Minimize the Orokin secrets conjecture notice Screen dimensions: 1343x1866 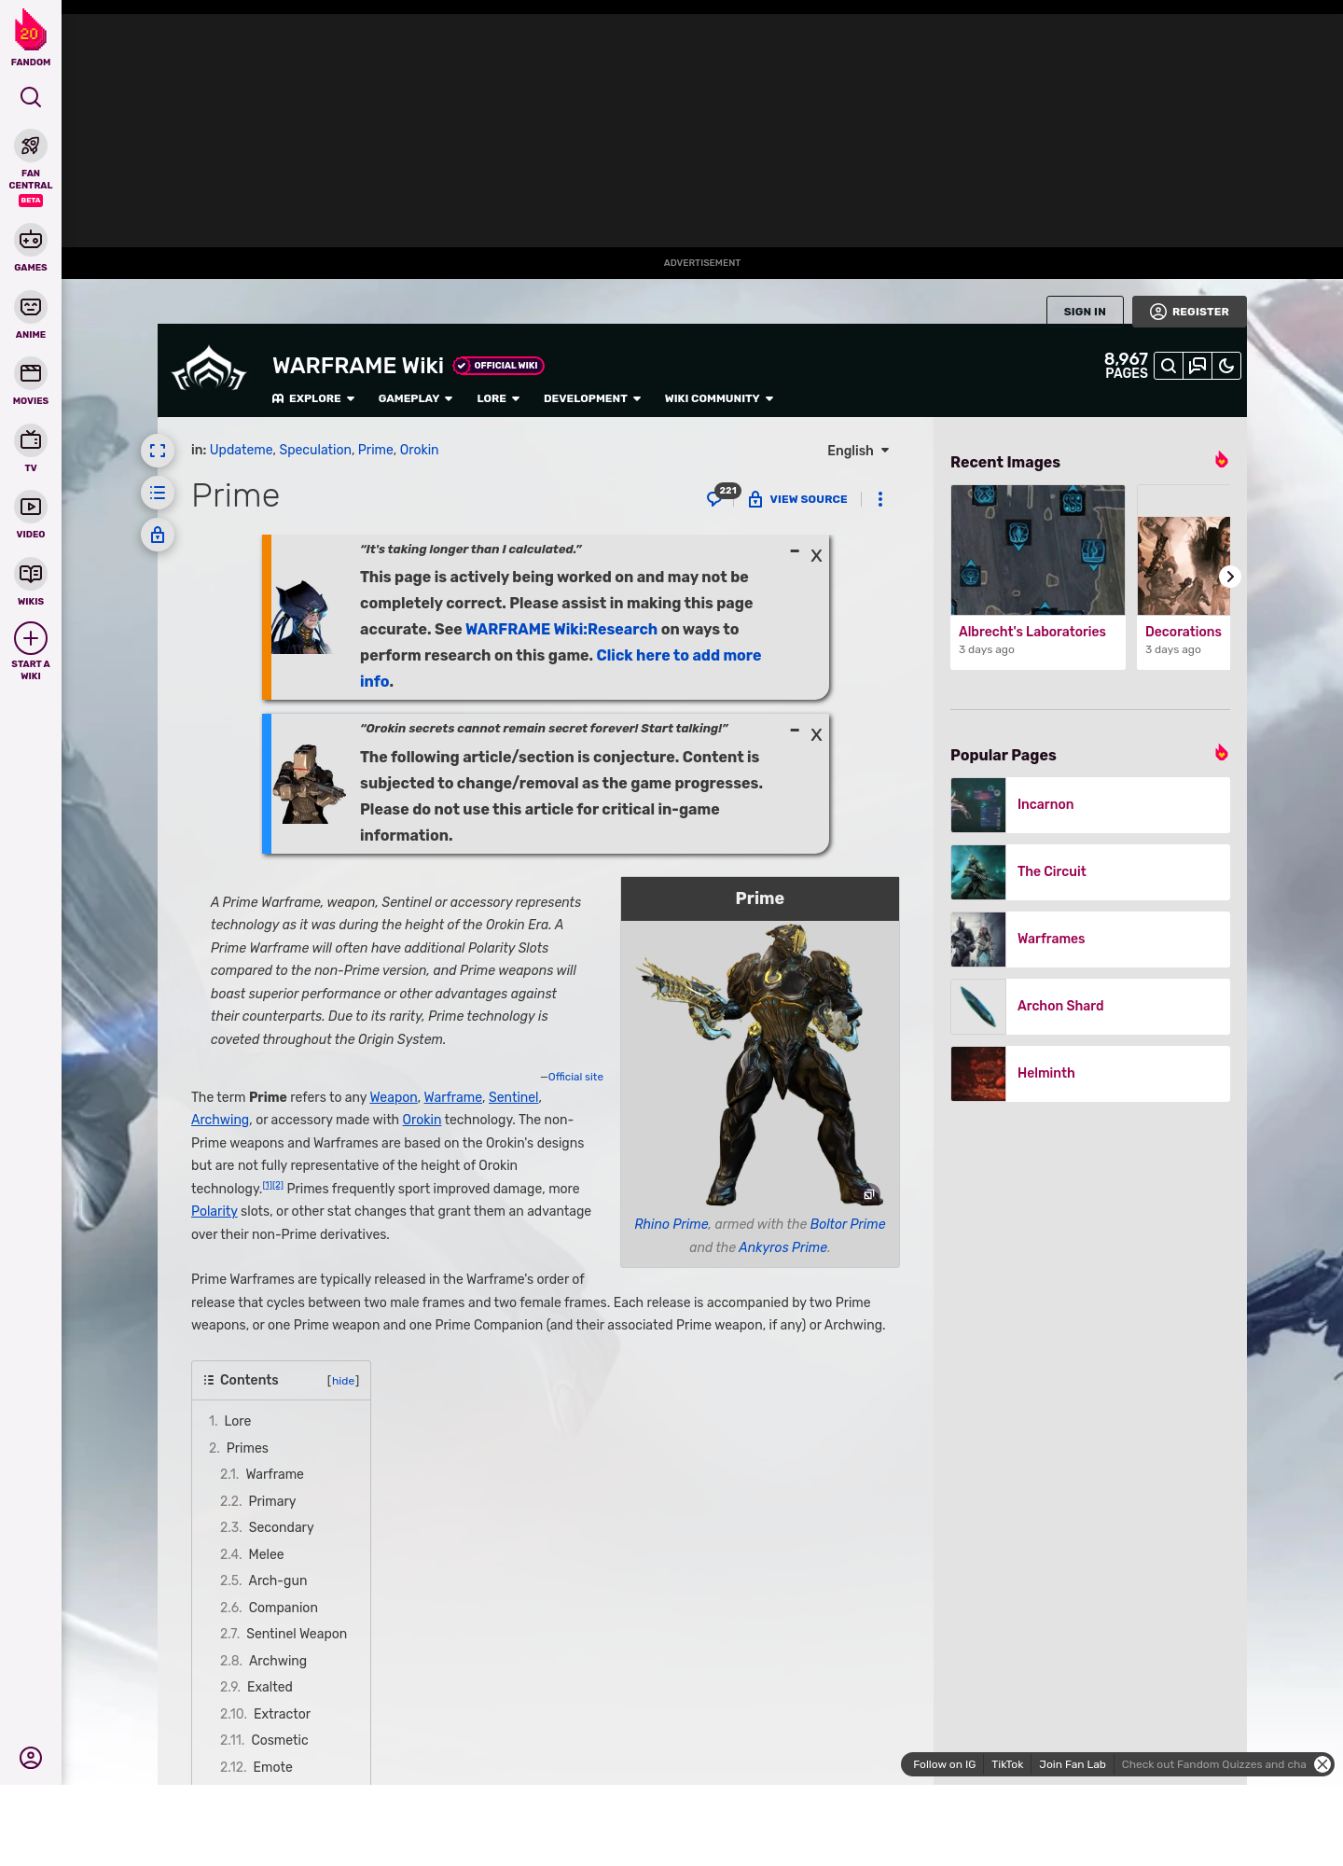tap(795, 731)
